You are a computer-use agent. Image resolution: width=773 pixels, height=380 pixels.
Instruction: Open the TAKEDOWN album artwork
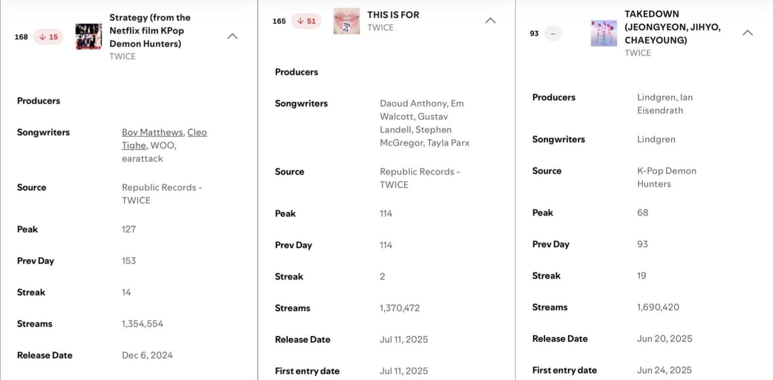[603, 33]
